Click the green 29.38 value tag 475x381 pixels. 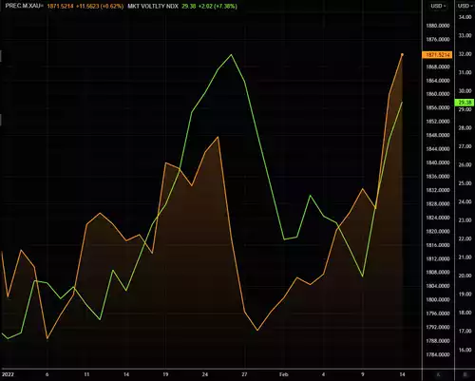465,103
